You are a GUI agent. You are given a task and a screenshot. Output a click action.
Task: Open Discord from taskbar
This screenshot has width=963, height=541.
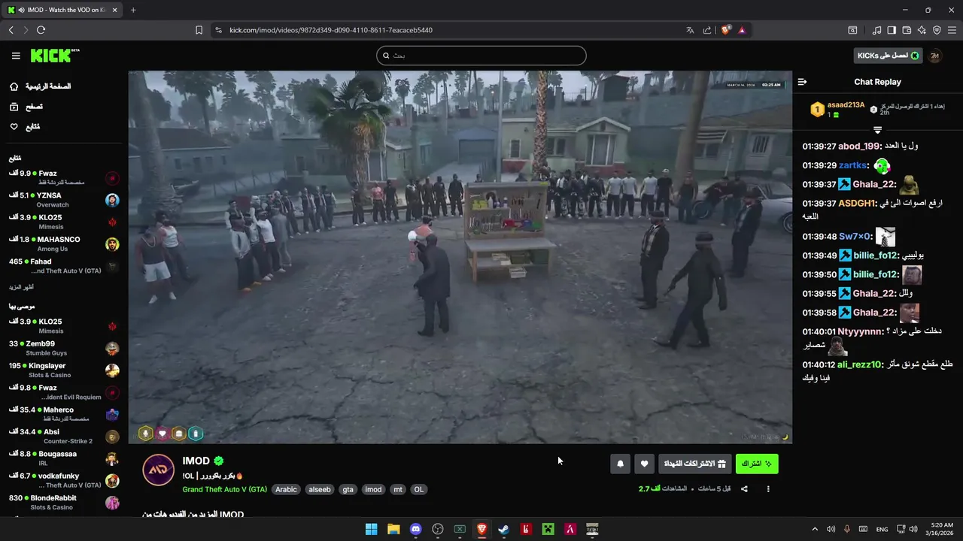click(x=415, y=529)
